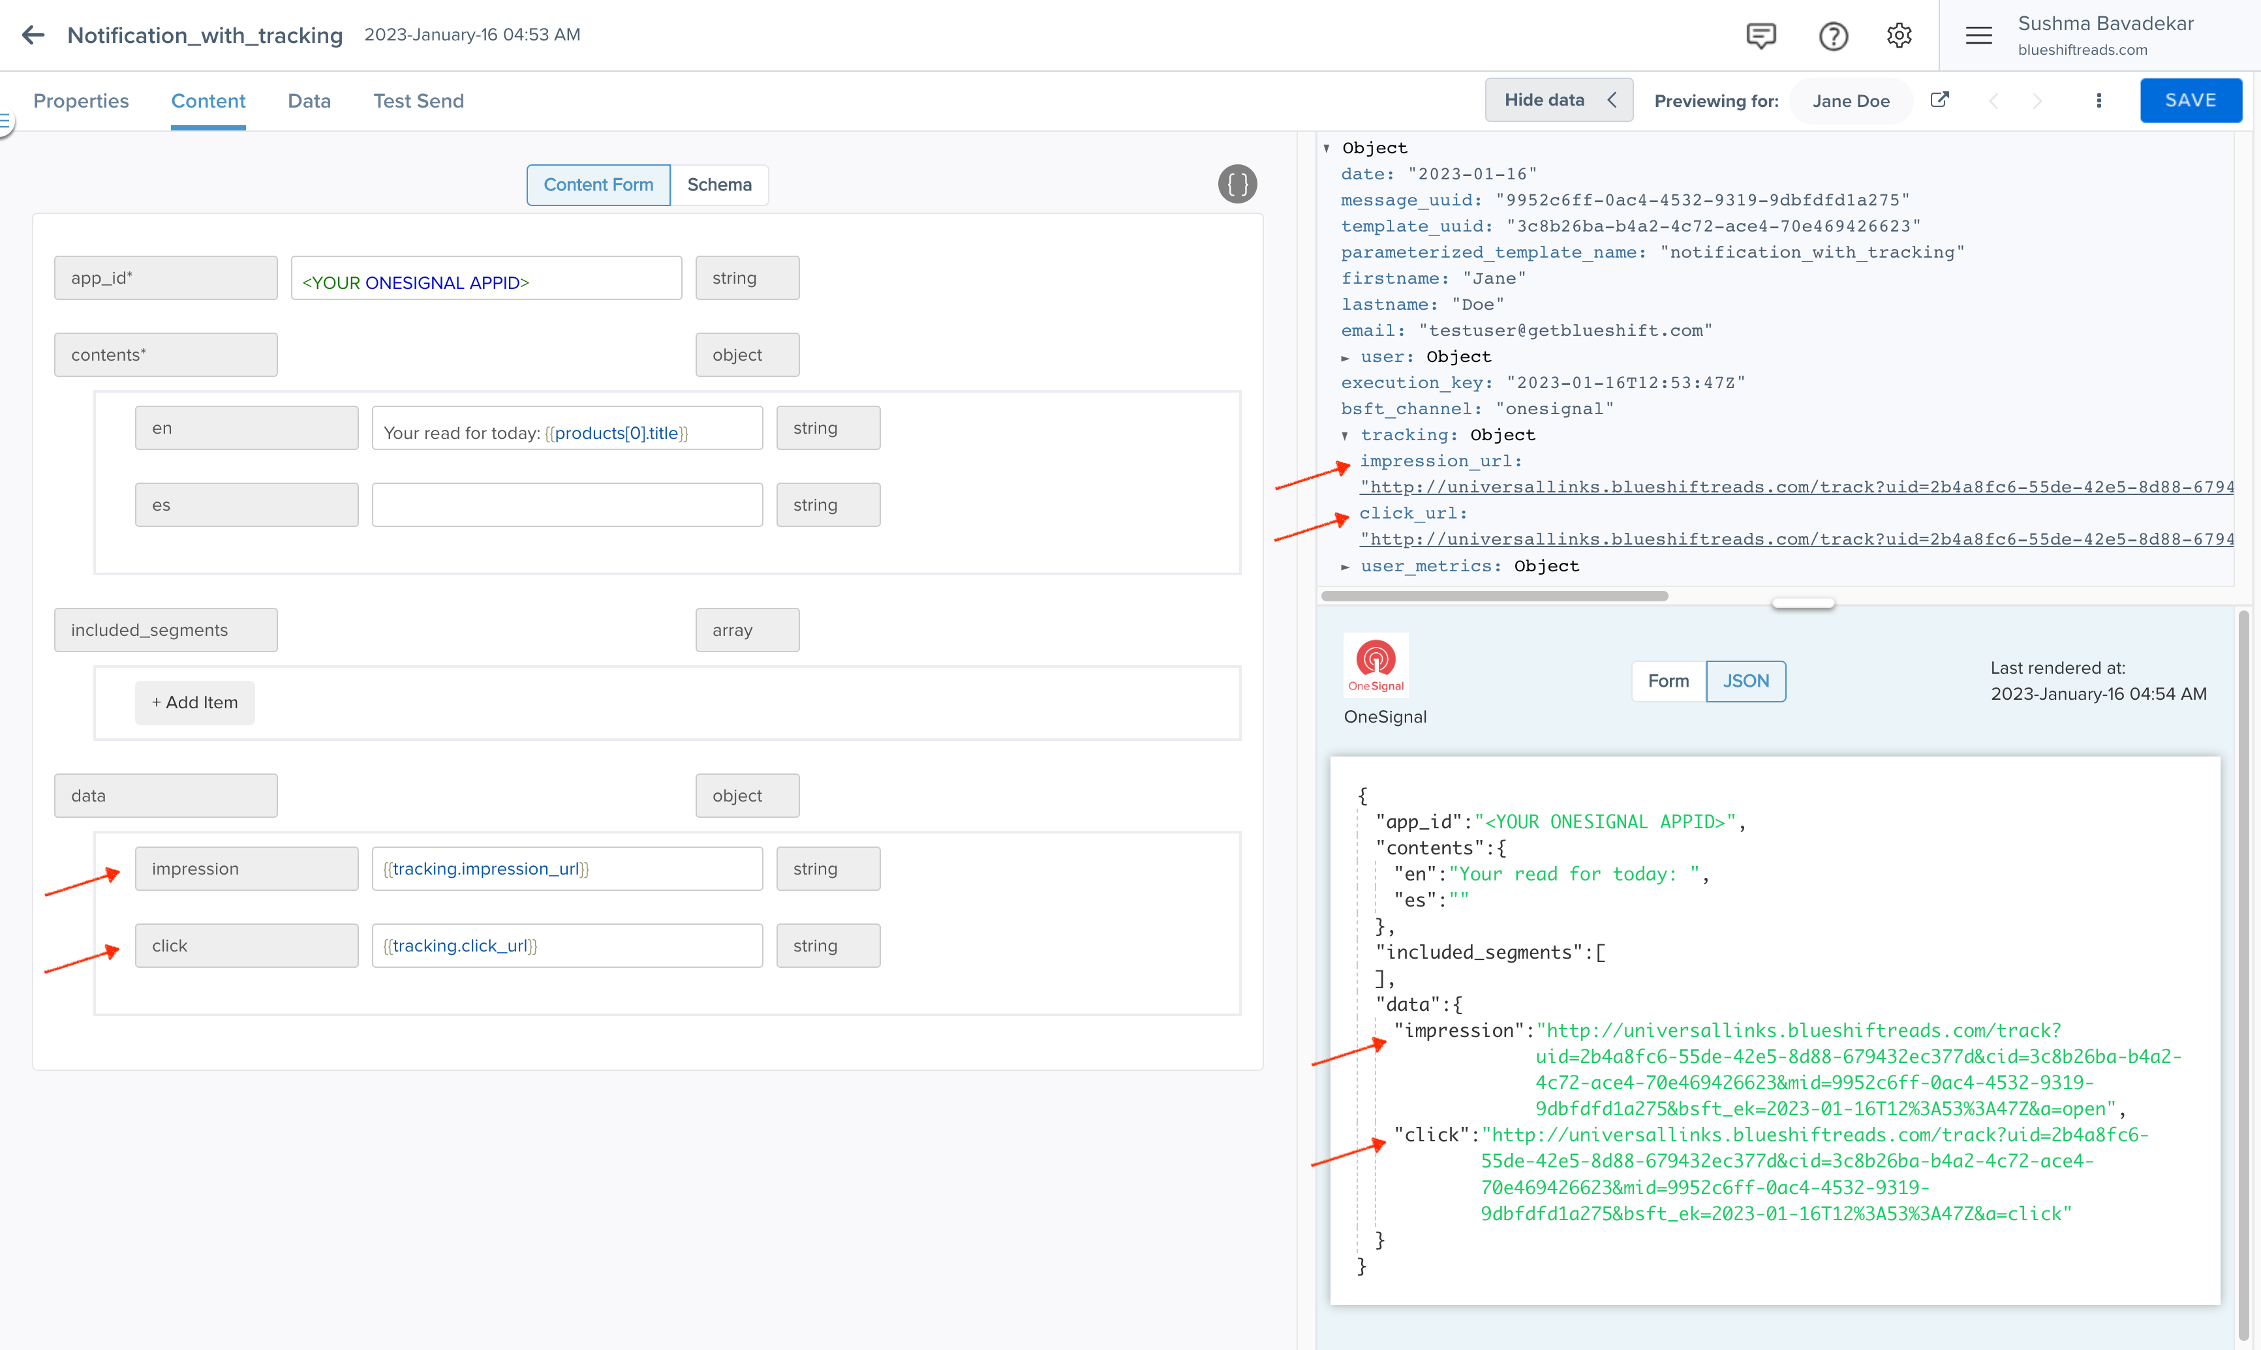Open the click_url tracking link
This screenshot has height=1350, width=2261.
1796,539
